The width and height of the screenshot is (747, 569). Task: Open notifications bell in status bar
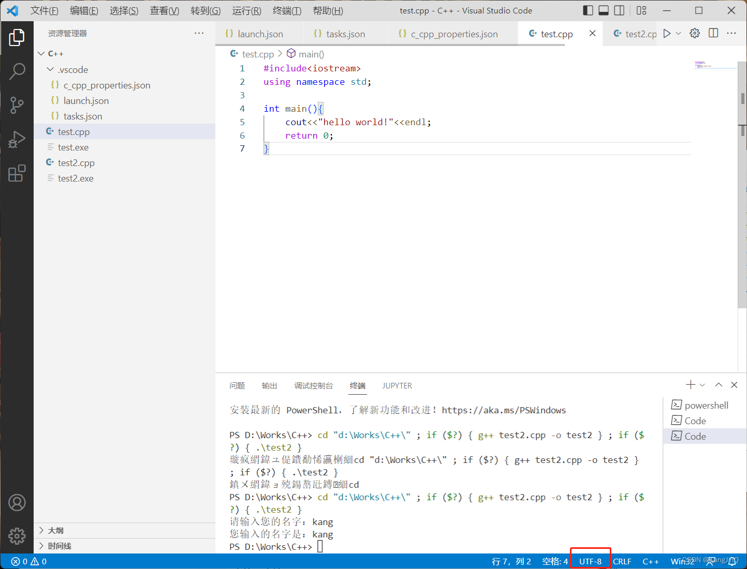733,562
